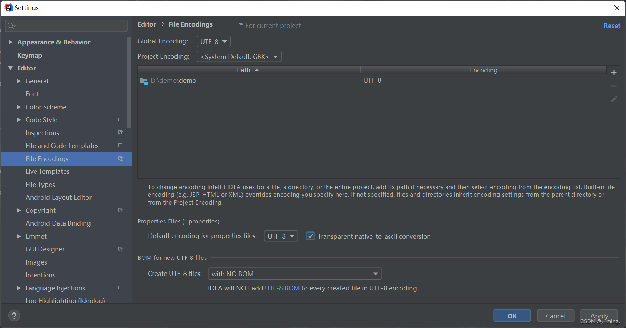Expand the Copyright tree node
This screenshot has width=626, height=328.
19,210
